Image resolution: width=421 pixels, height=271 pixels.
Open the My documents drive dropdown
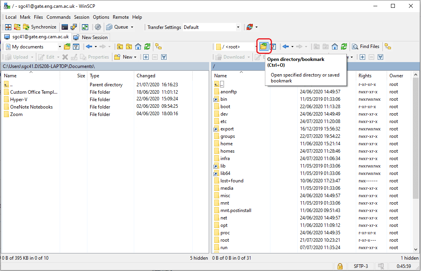60,46
